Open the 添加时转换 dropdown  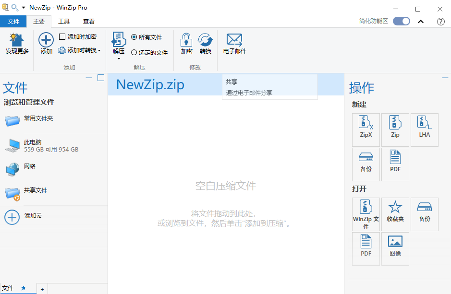click(99, 50)
